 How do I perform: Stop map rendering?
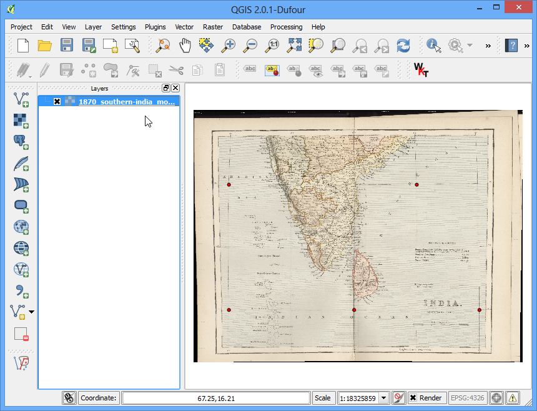click(x=399, y=398)
